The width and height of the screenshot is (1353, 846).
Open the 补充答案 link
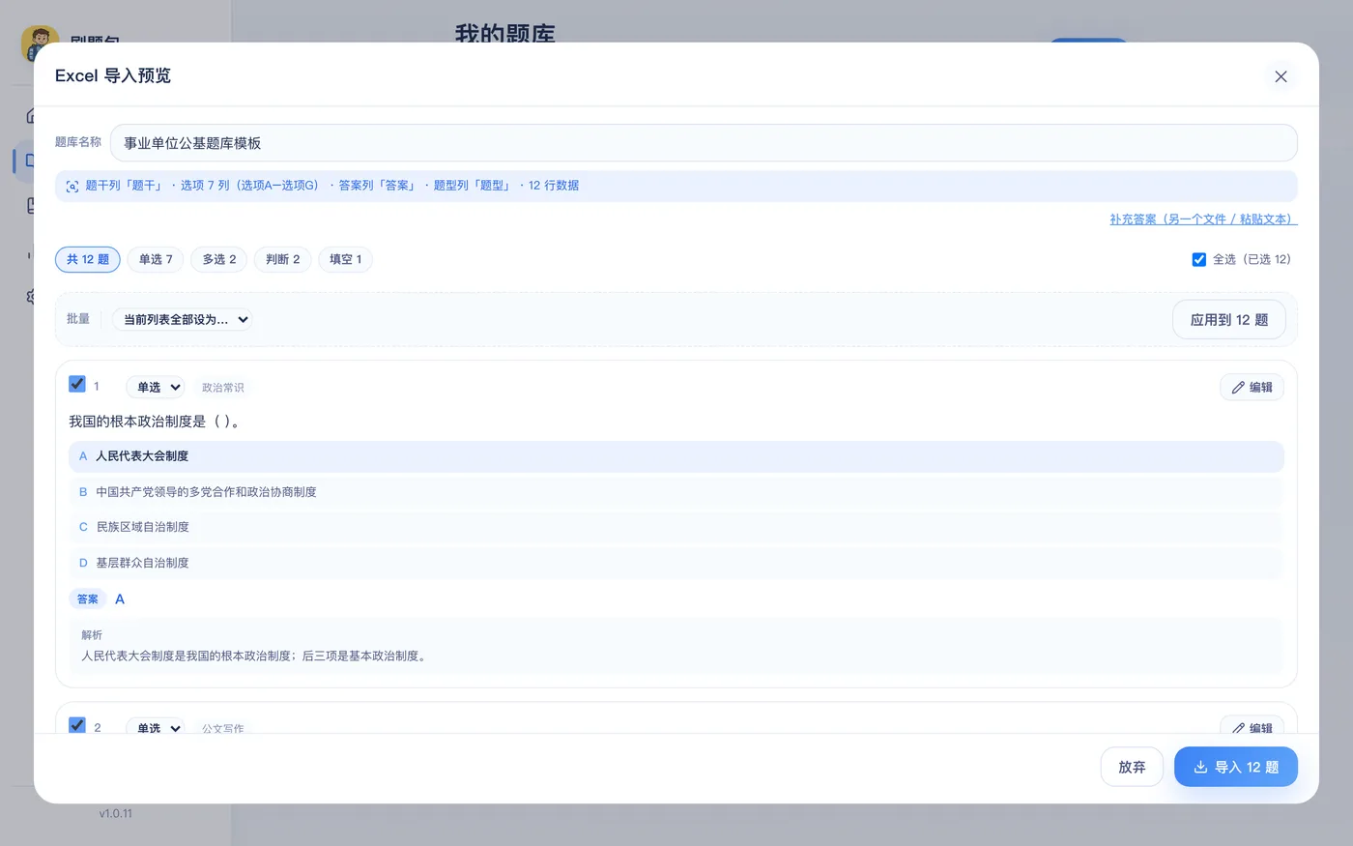[x=1203, y=219]
